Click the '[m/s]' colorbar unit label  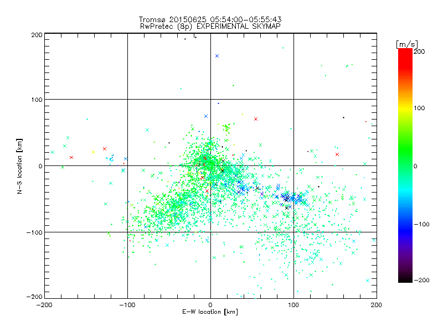(x=407, y=44)
